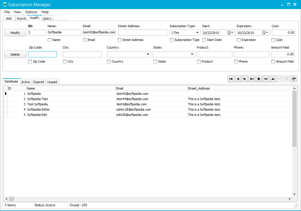This screenshot has height=211, width=301.
Task: Click the grid scroll up arrow
Action: pos(294,88)
